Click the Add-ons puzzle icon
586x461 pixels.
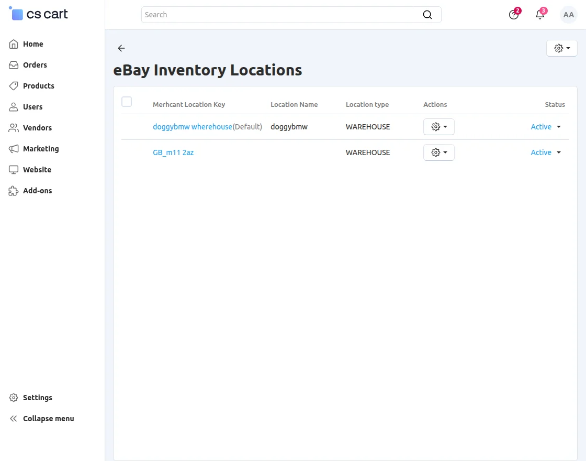coord(14,191)
